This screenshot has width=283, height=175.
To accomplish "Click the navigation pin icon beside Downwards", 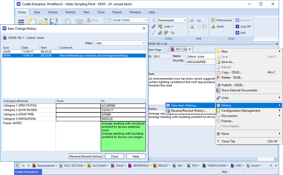I will coord(154,20).
